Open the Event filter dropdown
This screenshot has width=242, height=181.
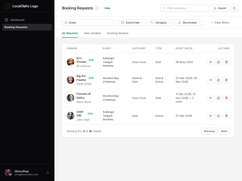tap(89, 23)
